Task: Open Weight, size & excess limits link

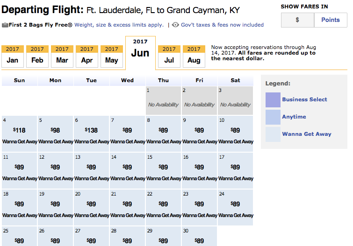Action: (119, 25)
